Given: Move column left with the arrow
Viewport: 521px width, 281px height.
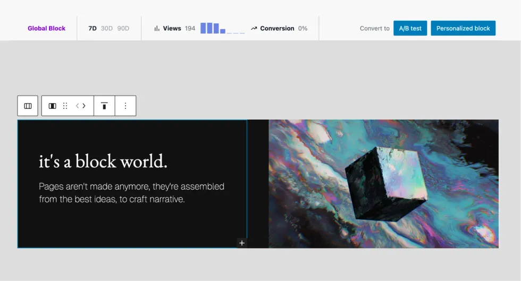Looking at the screenshot, I should click(78, 106).
